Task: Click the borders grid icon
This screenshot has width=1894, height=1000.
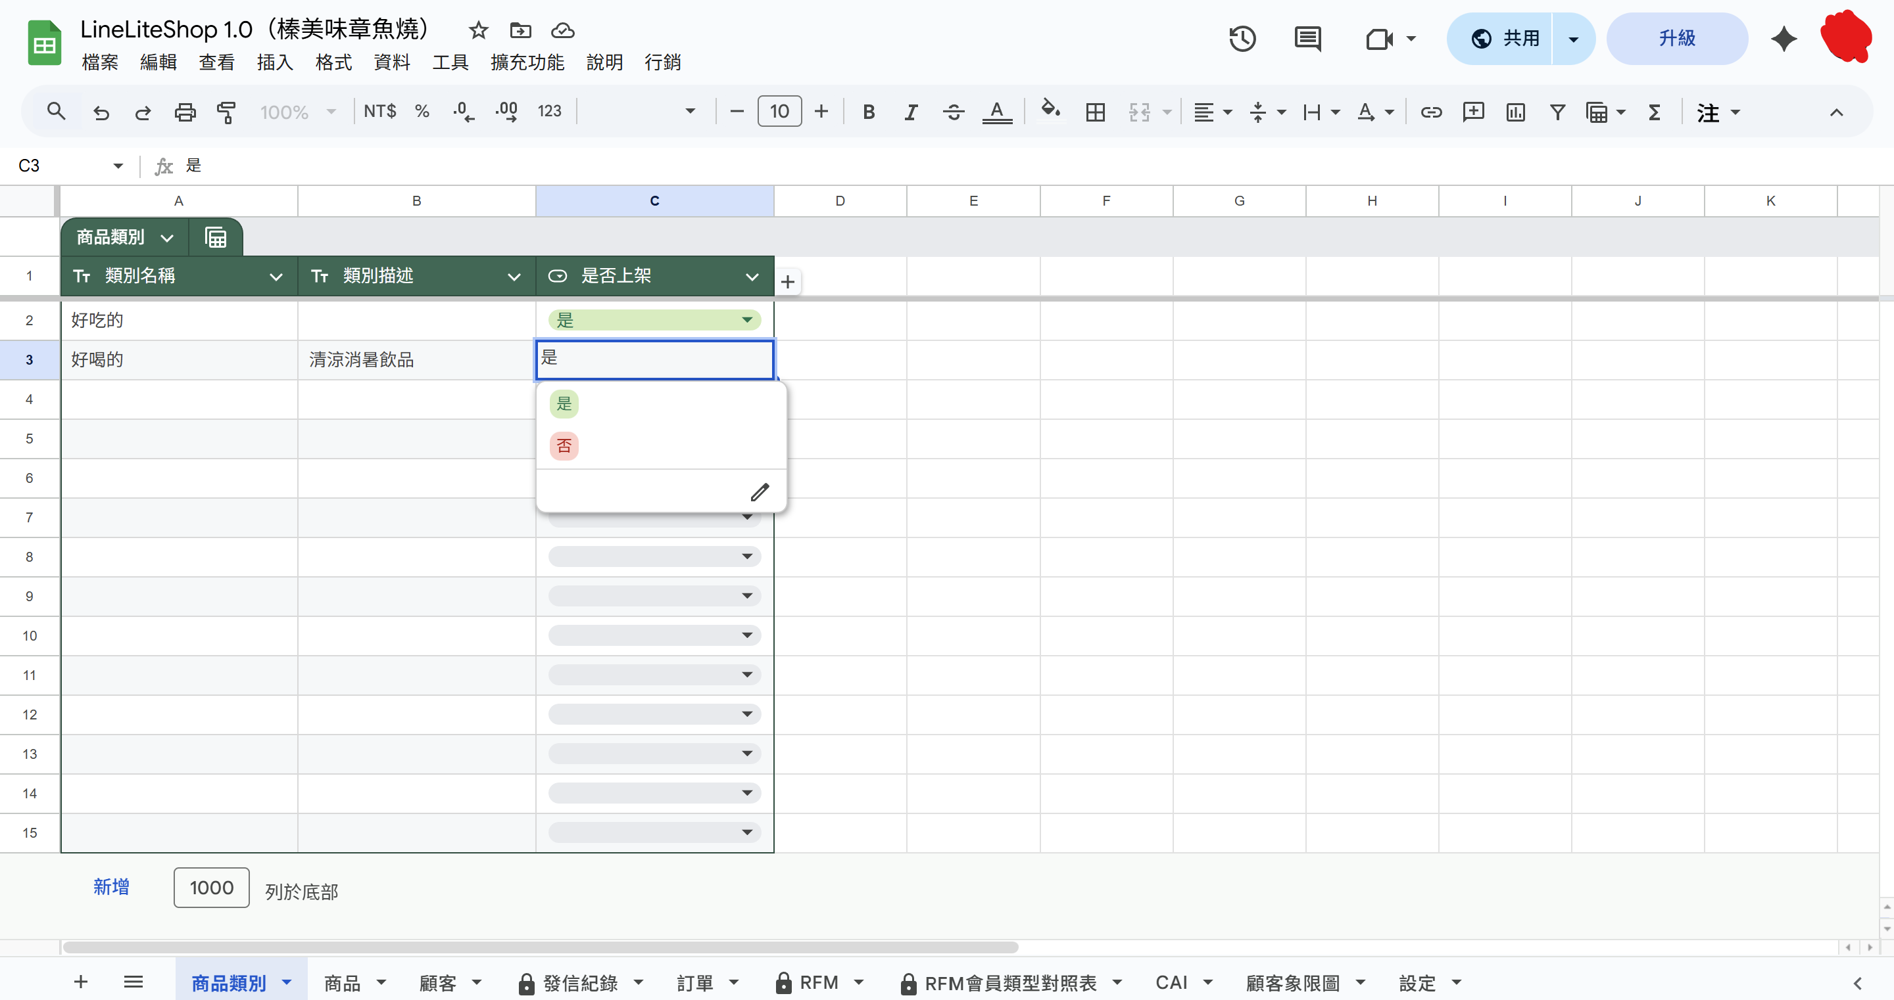Action: click(x=1096, y=112)
